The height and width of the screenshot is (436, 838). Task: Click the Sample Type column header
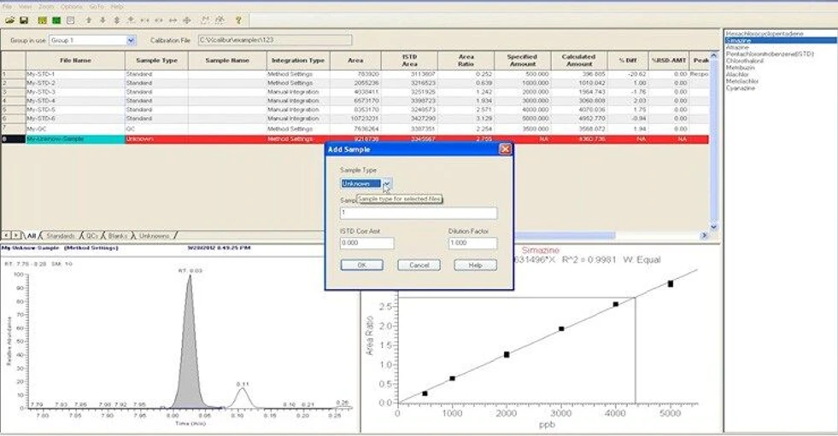pyautogui.click(x=156, y=61)
